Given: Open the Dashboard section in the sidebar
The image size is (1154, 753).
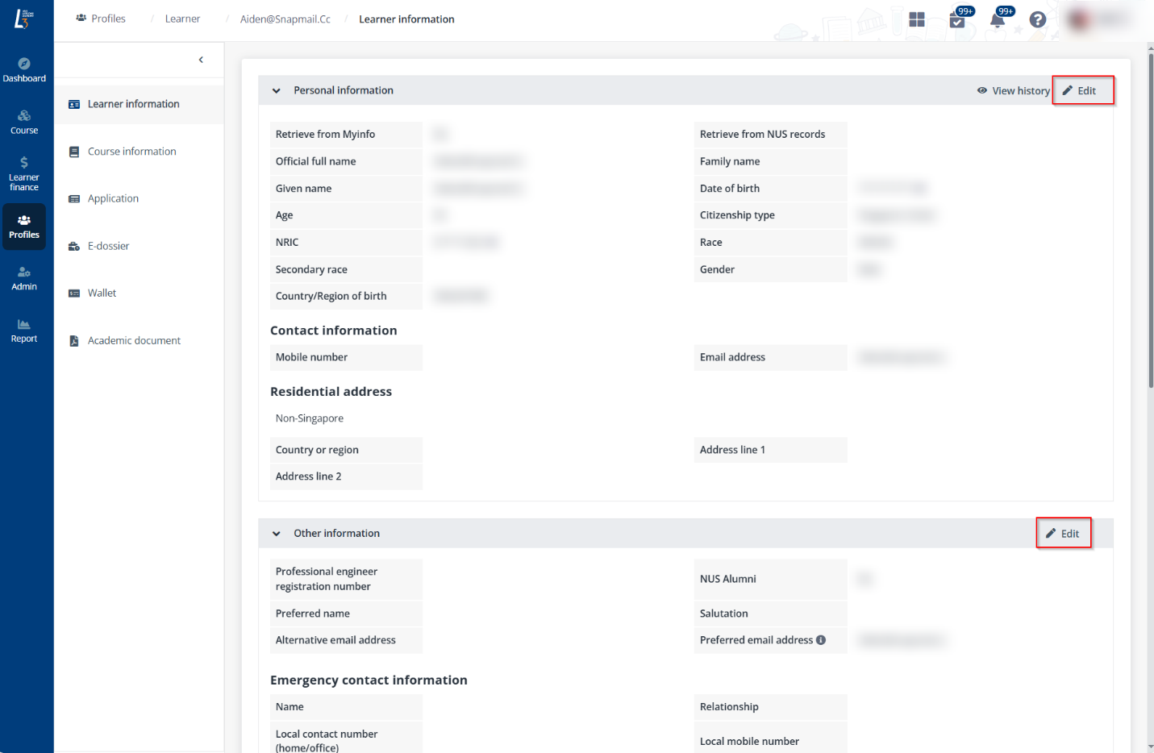Looking at the screenshot, I should 24,69.
